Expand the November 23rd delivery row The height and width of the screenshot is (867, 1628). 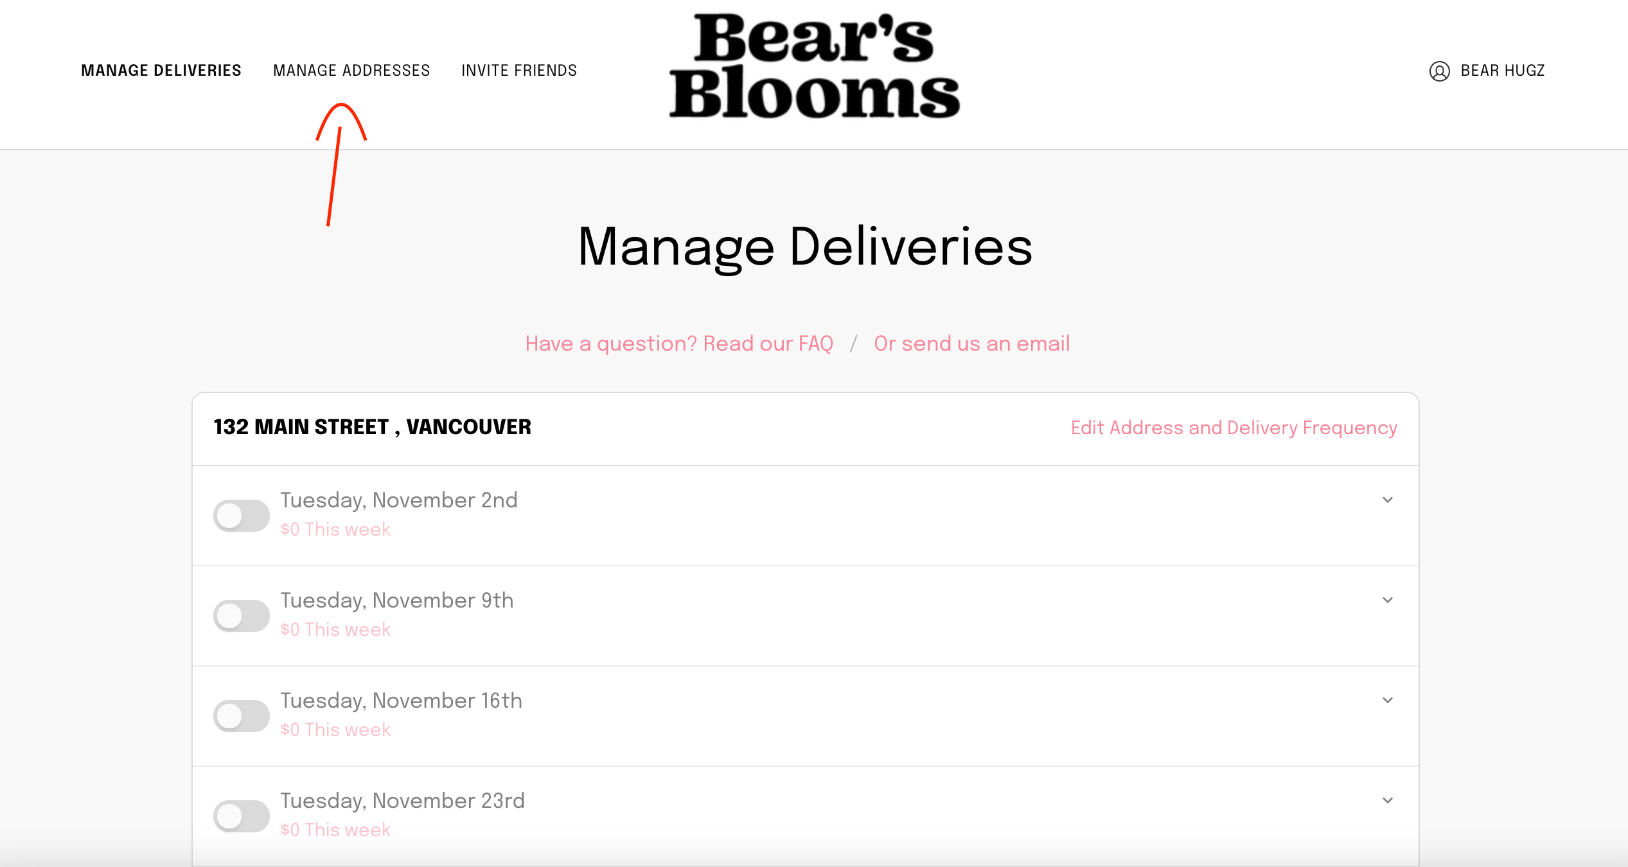[x=1388, y=801]
